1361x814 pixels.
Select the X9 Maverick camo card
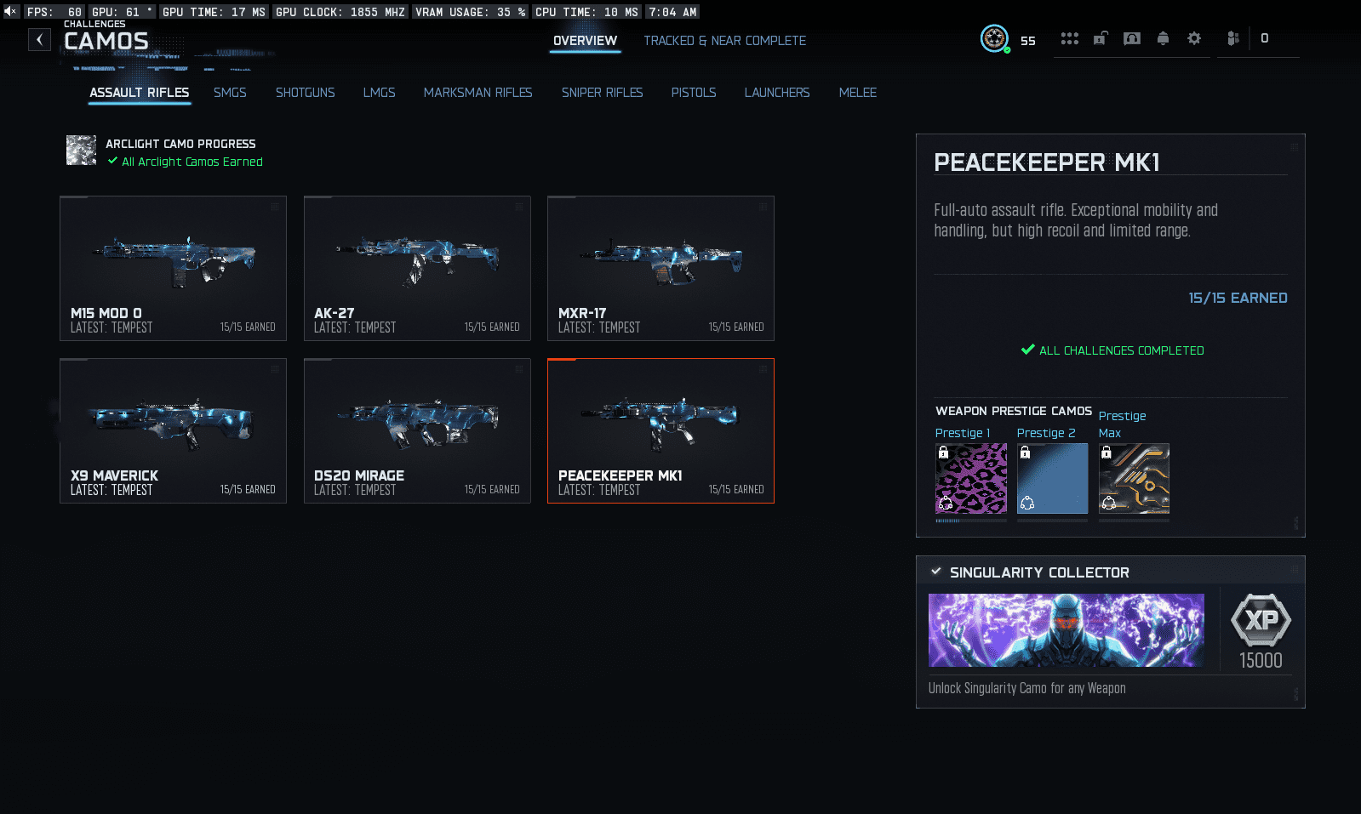click(x=173, y=430)
